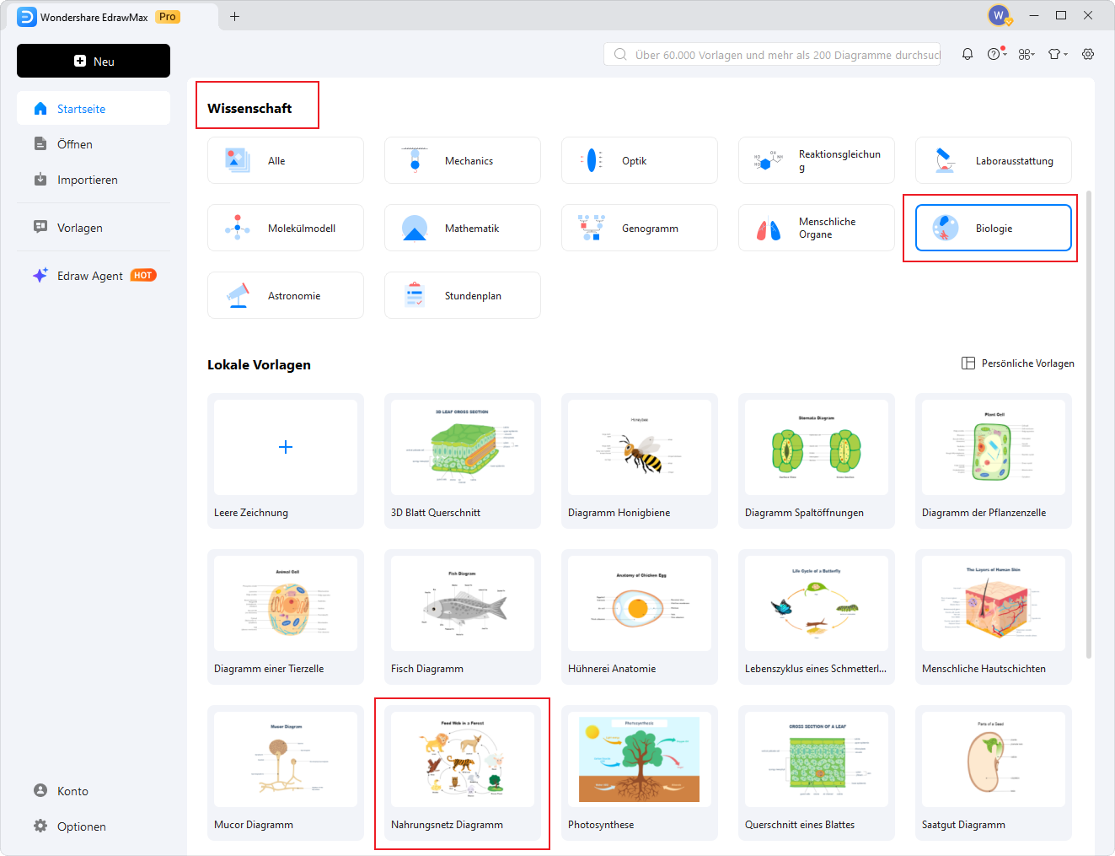Open the apps grid dropdown menu
The height and width of the screenshot is (856, 1115).
[1027, 54]
